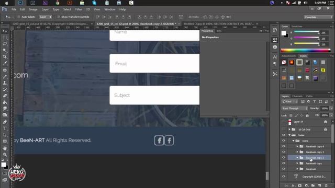Select the Eyedropper tool
Image resolution: width=335 pixels, height=188 pixels.
[5, 63]
